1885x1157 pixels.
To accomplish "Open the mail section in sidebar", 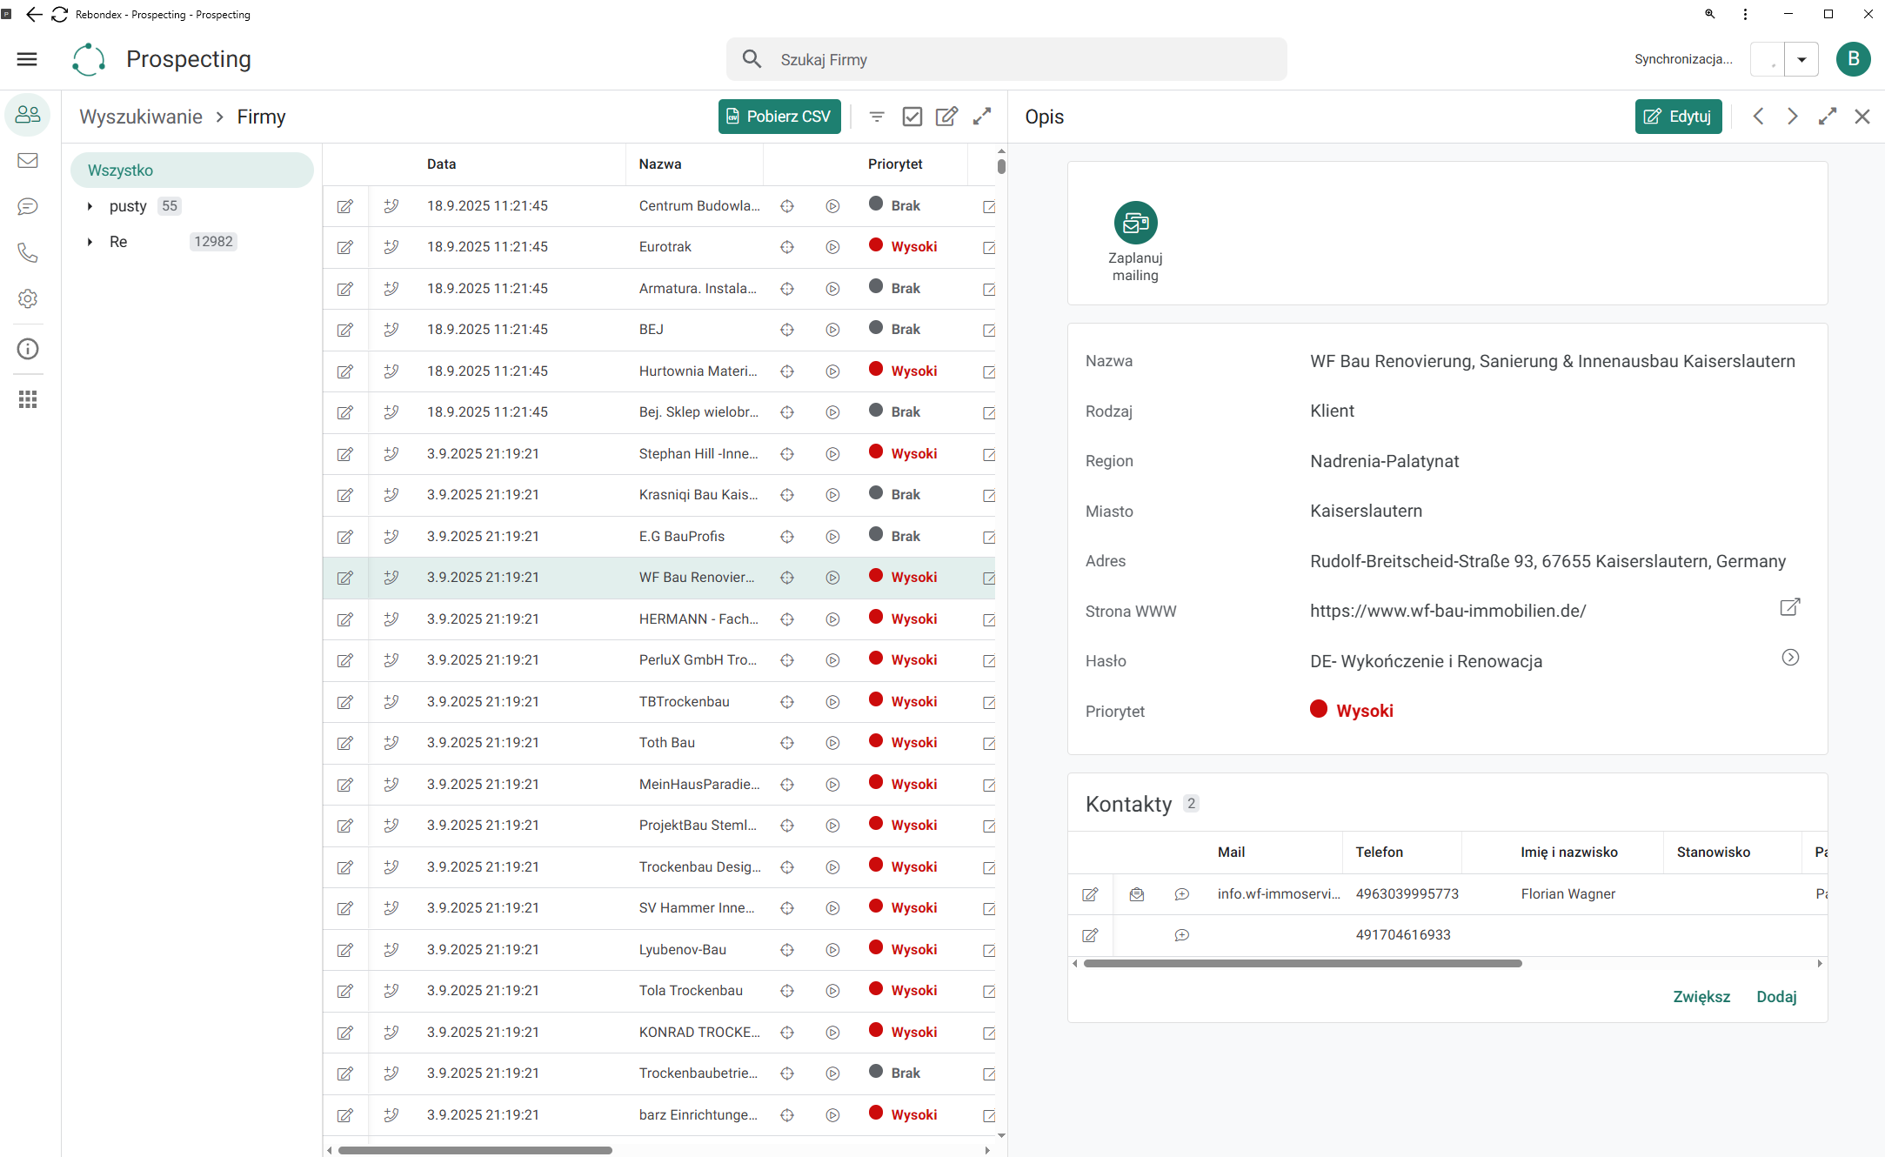I will coord(28,161).
